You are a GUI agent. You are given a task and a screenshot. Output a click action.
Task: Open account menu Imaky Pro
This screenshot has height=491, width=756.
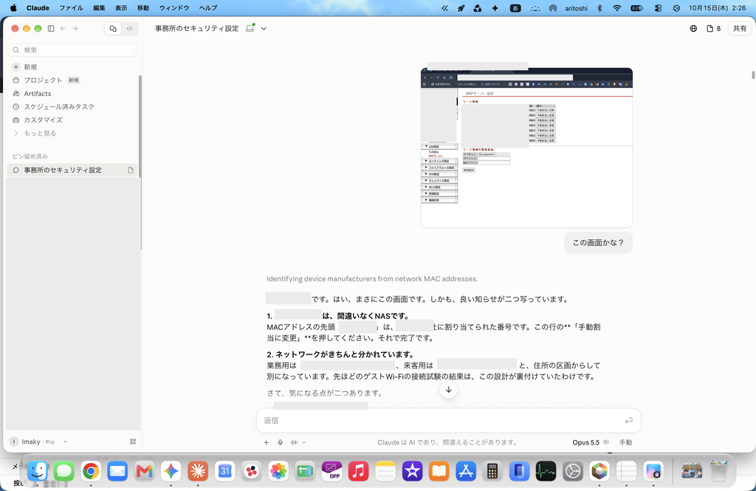coord(38,442)
